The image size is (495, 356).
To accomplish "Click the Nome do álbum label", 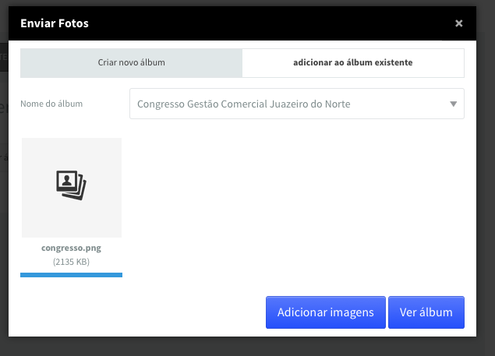I will 51,104.
